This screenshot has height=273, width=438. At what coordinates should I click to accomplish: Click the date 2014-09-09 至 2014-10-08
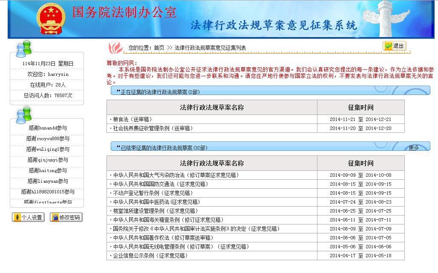point(360,175)
